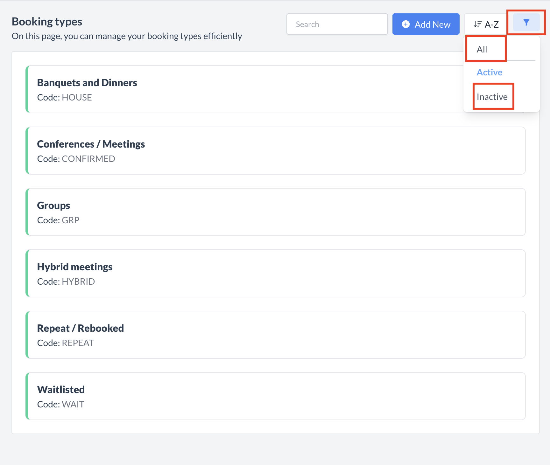Click code HOUSE under Banquets and Dinners

[77, 97]
